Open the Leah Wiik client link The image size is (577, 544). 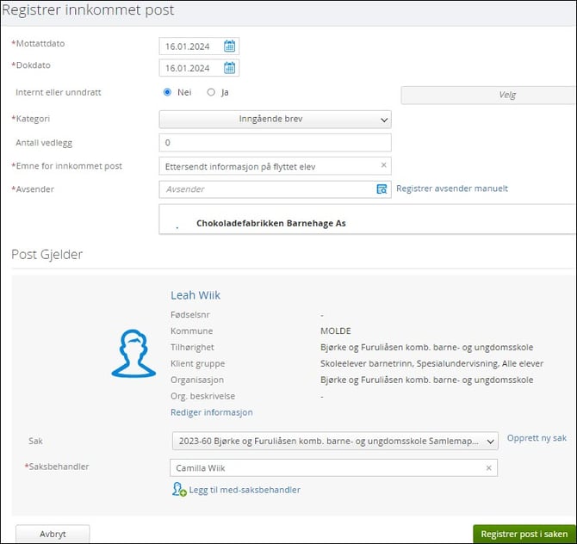(195, 295)
